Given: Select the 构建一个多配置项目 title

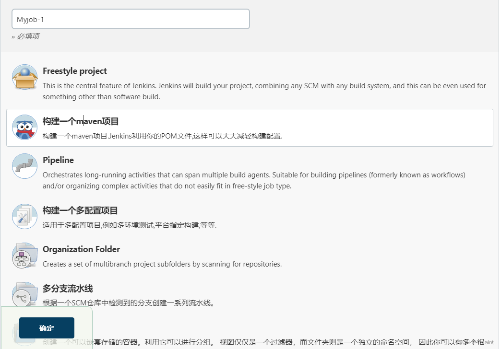Looking at the screenshot, I should point(80,210).
